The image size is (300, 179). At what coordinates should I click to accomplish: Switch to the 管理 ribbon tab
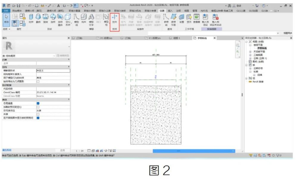point(195,11)
